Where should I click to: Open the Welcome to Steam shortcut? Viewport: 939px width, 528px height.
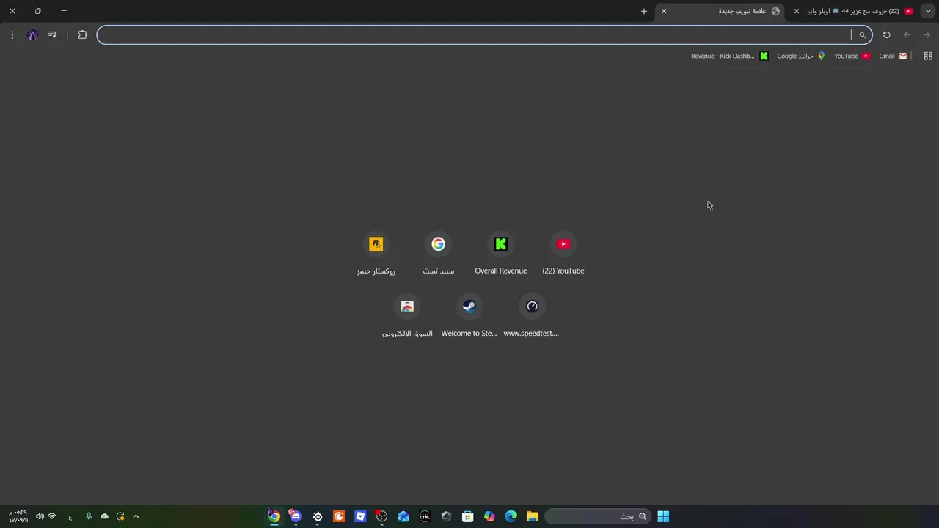pyautogui.click(x=469, y=316)
